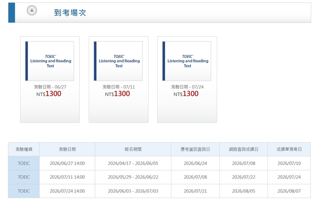This screenshot has width=320, height=202.
Task: Select TOEIC cell in the 2026/06/27 row
Action: (x=24, y=163)
